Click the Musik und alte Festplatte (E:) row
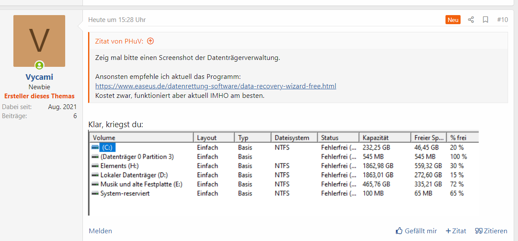 pyautogui.click(x=284, y=184)
